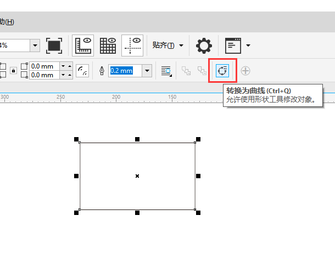Click the application launcher window icon
The height and width of the screenshot is (255, 335).
(x=233, y=46)
